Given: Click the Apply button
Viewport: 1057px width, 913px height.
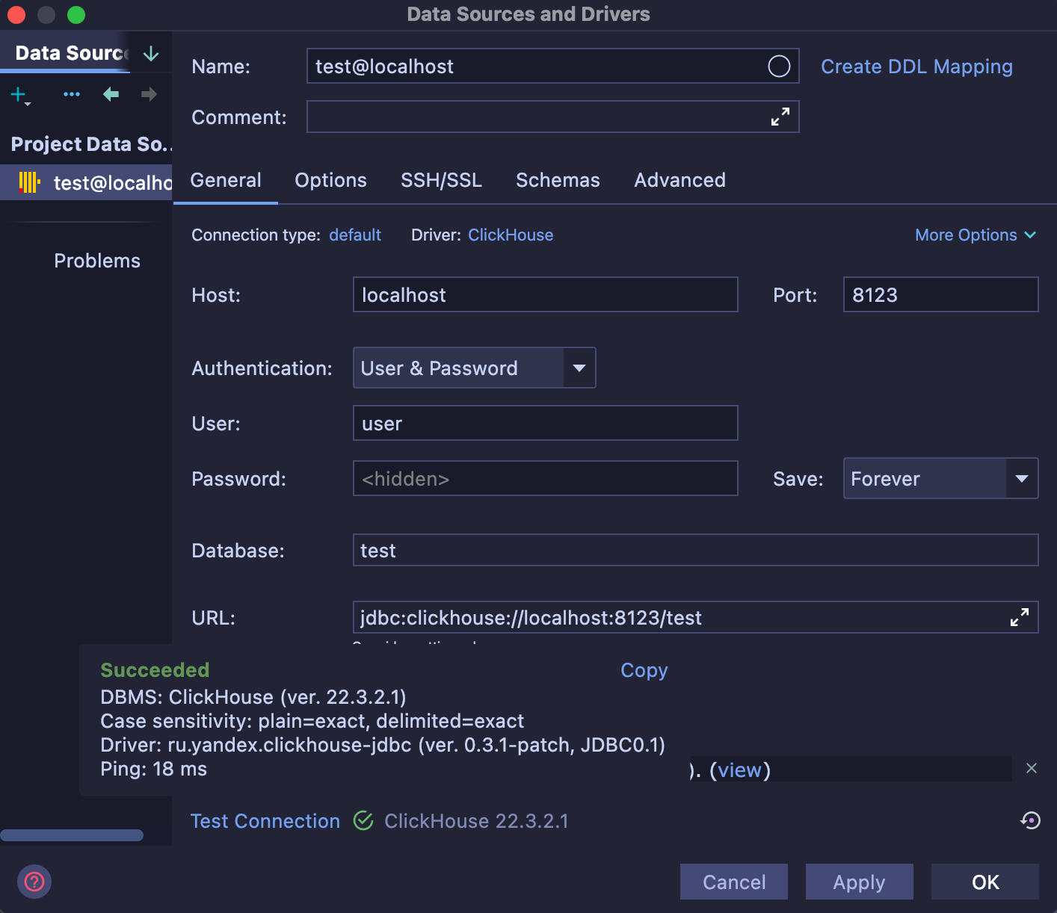Looking at the screenshot, I should coord(860,882).
